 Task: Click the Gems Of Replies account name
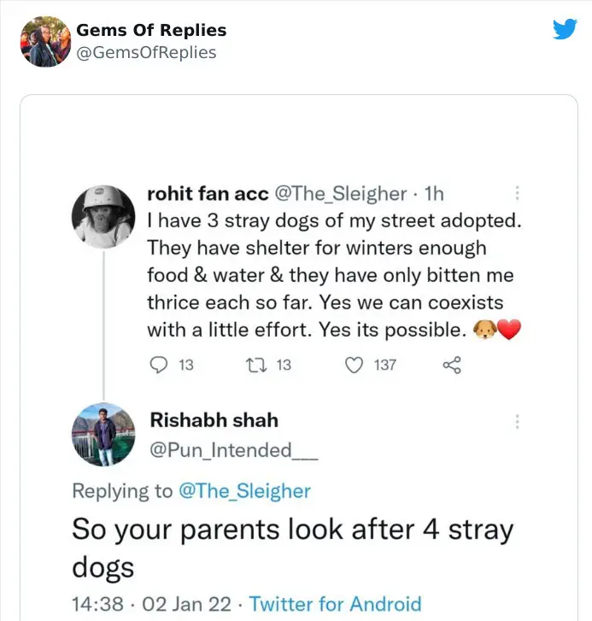point(151,30)
